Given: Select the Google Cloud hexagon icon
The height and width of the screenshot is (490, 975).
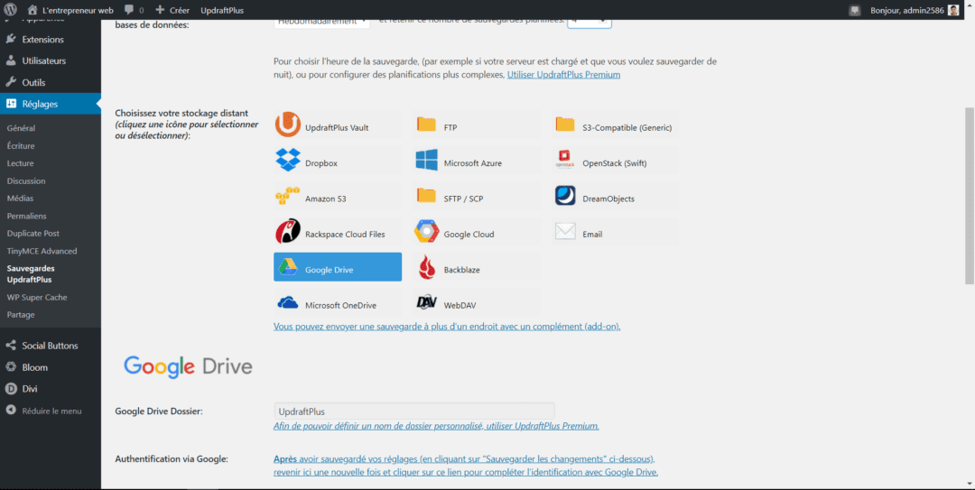Looking at the screenshot, I should click(426, 231).
